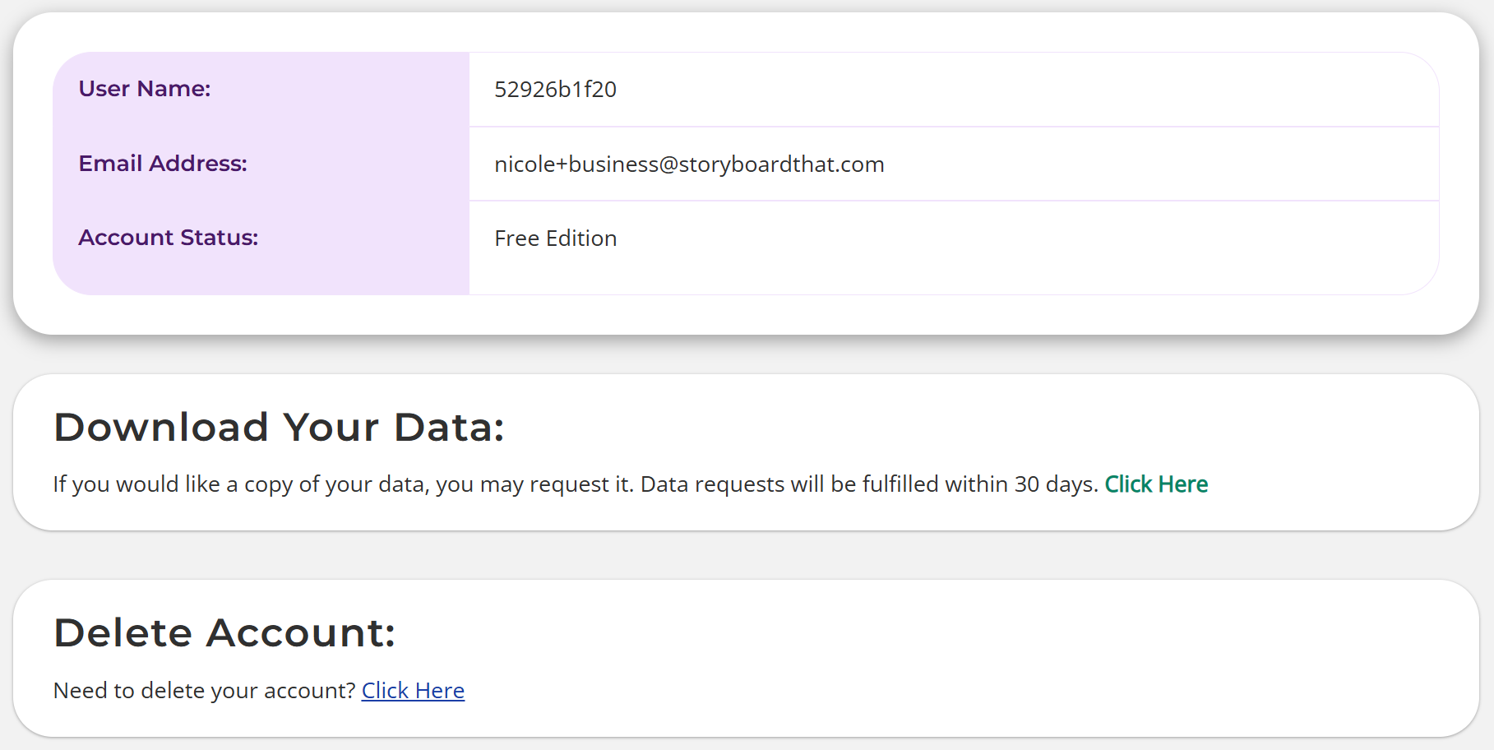Viewport: 1494px width, 750px height.
Task: Select the nicole+business@storyboardthat.com email value
Action: pyautogui.click(x=689, y=164)
